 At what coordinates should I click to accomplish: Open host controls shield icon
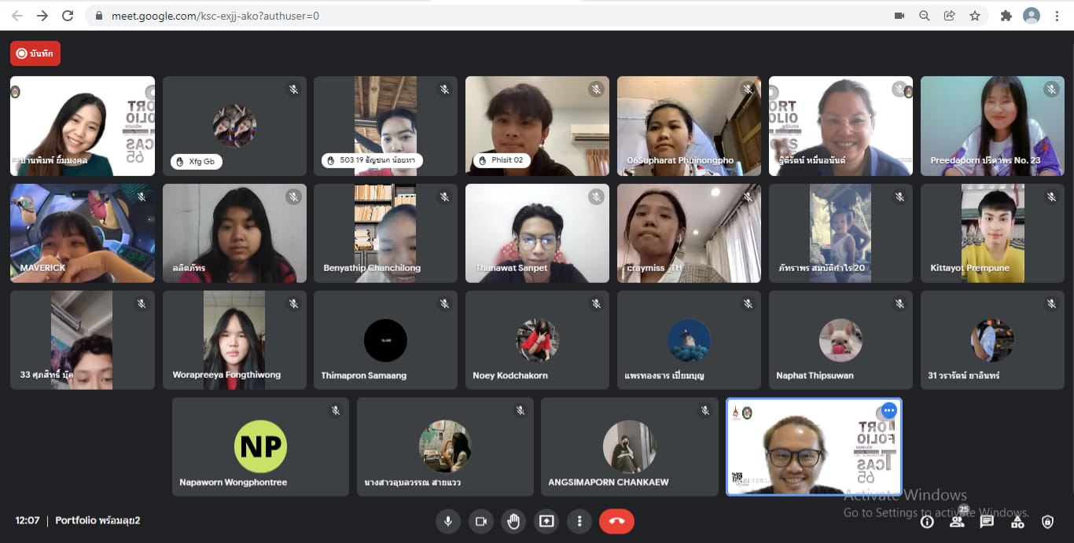coord(1047,521)
